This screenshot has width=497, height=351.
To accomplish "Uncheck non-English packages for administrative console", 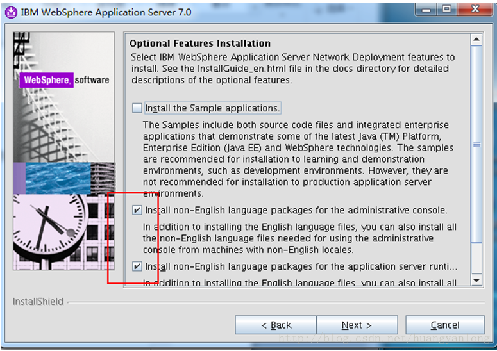I will pyautogui.click(x=137, y=210).
